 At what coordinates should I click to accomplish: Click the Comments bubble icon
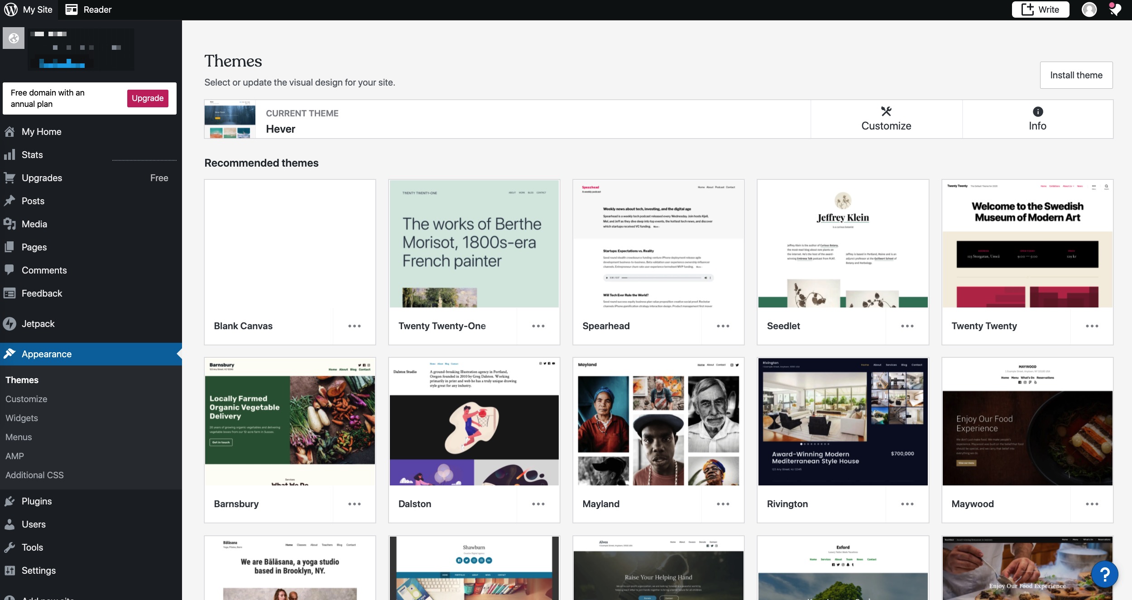10,270
